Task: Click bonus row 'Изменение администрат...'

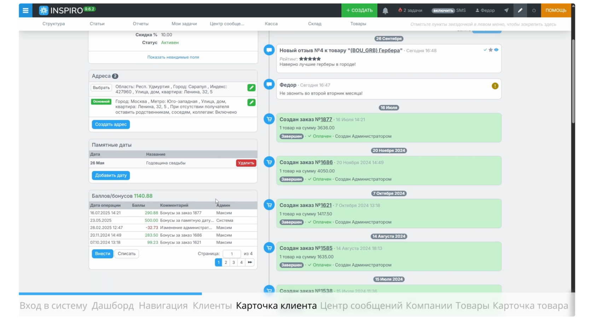Action: [173, 228]
